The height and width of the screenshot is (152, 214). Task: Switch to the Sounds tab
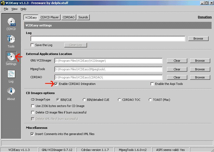tap(83, 17)
